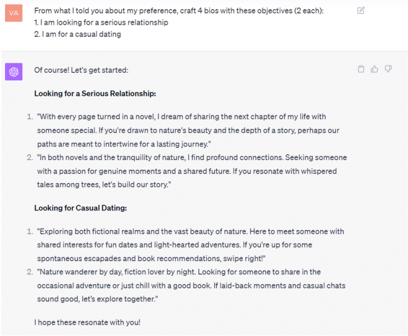Image resolution: width=408 pixels, height=336 pixels.
Task: Click the thumbs up icon
Action: 374,69
